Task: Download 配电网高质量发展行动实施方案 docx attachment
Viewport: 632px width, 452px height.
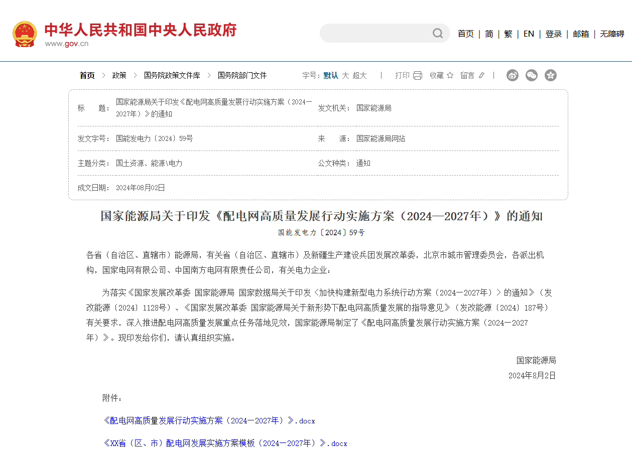Action: 209,420
